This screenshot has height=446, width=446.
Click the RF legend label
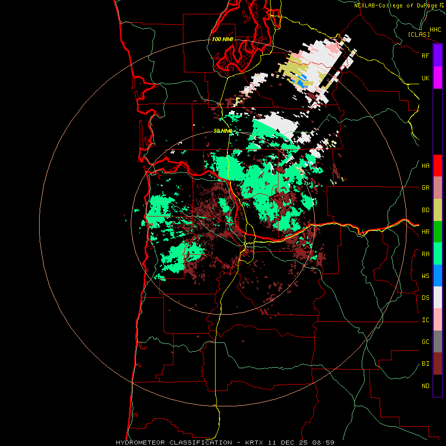[425, 56]
